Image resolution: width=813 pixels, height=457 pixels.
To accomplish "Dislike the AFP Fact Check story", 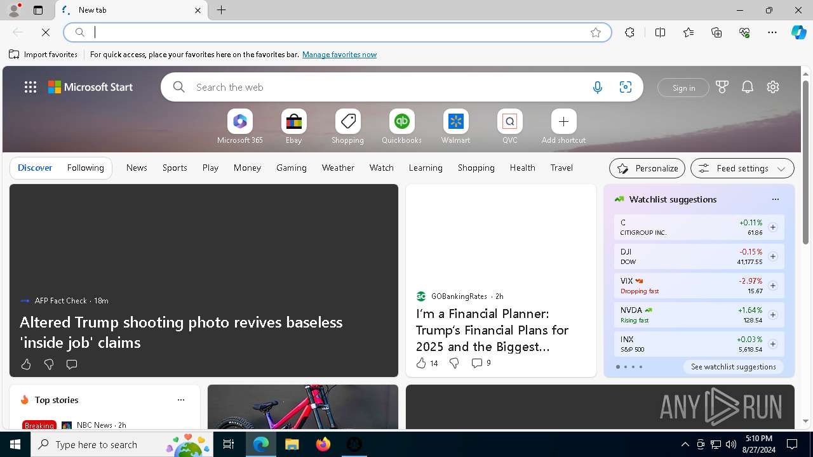I will coord(49,364).
